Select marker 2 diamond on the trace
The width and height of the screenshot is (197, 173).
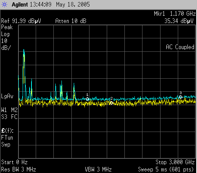[x=111, y=103]
